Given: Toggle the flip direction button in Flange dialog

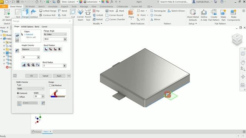Looking at the screenshot, I should click(x=17, y=51).
